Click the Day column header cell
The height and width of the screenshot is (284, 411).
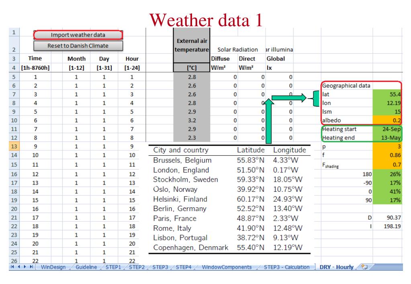[104, 59]
